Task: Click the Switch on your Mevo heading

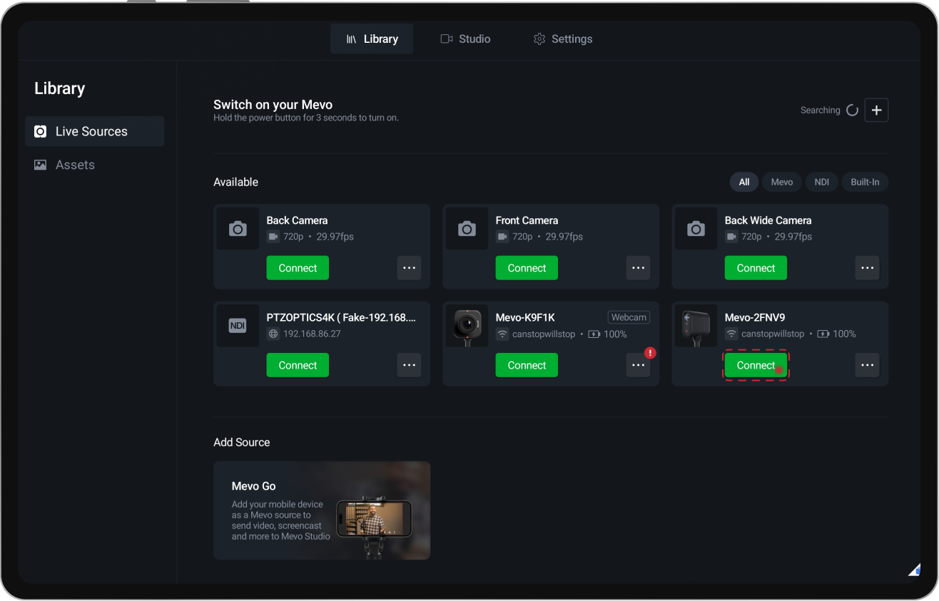Action: 273,104
